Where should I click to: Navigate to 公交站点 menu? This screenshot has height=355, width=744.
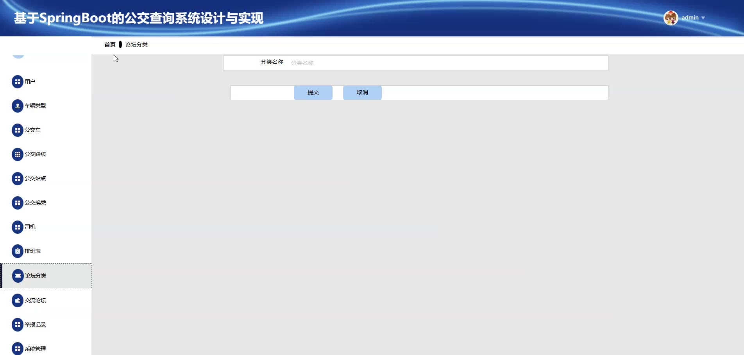[x=46, y=179]
